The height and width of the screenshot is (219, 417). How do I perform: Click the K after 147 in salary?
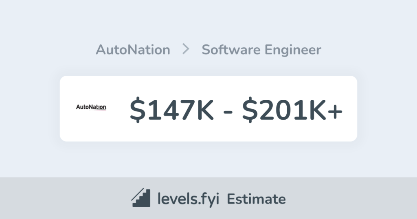(205, 109)
